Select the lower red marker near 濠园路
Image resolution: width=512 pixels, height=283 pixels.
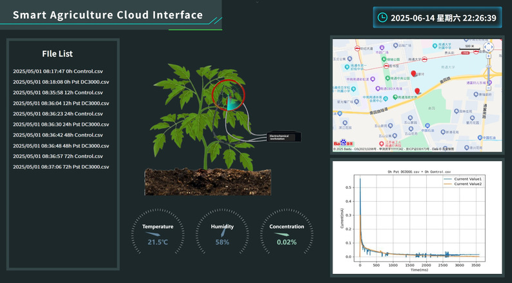click(417, 91)
